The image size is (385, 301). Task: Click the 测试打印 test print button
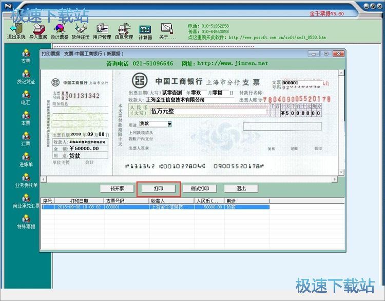pos(200,188)
